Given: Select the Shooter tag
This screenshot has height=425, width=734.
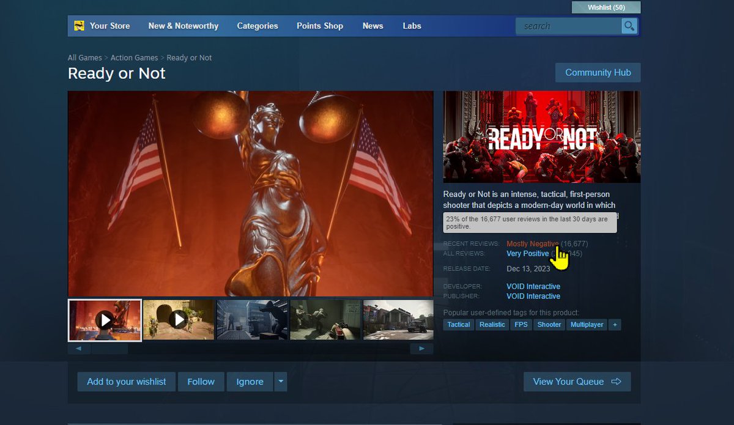Looking at the screenshot, I should click(549, 325).
